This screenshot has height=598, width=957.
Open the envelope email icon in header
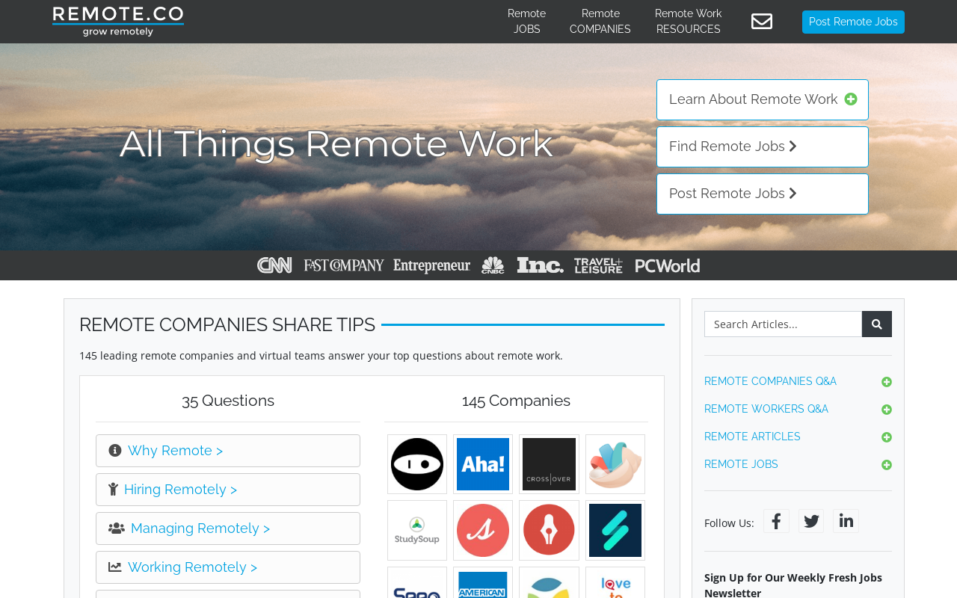pyautogui.click(x=762, y=22)
